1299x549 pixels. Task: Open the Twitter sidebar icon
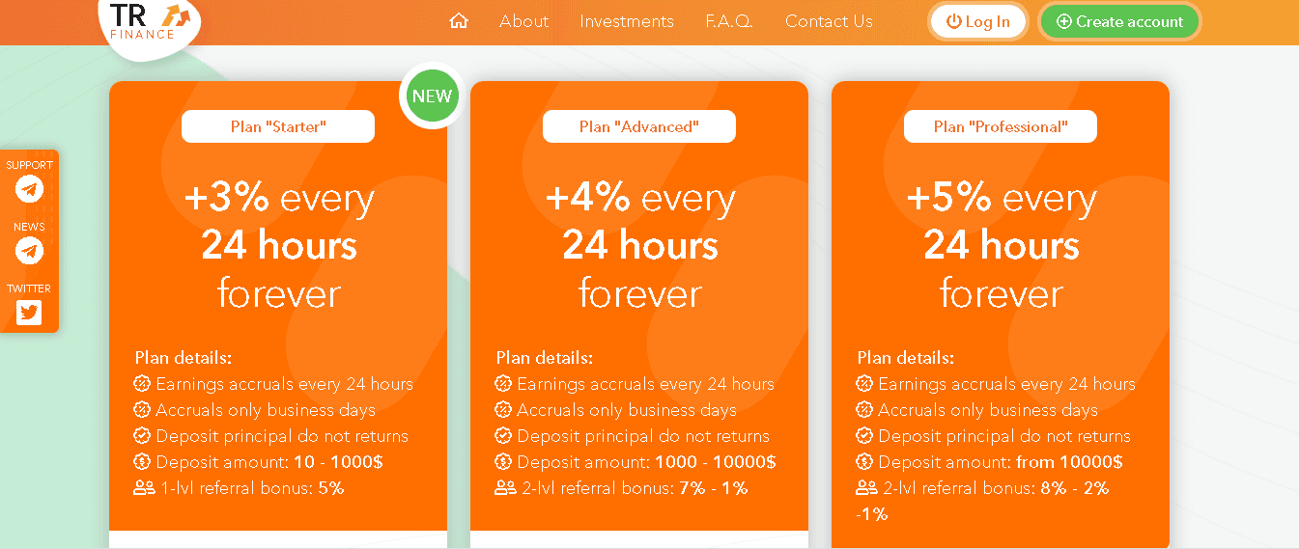(x=30, y=313)
